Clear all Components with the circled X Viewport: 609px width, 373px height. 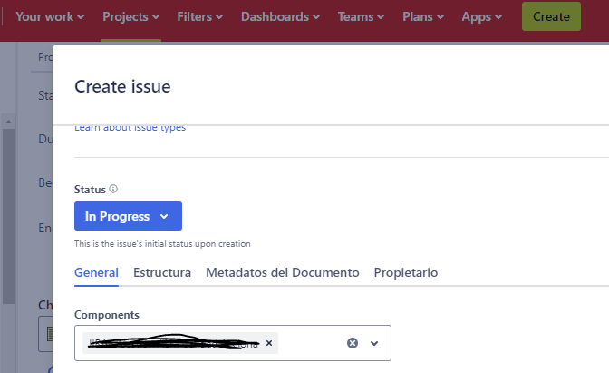[x=353, y=343]
